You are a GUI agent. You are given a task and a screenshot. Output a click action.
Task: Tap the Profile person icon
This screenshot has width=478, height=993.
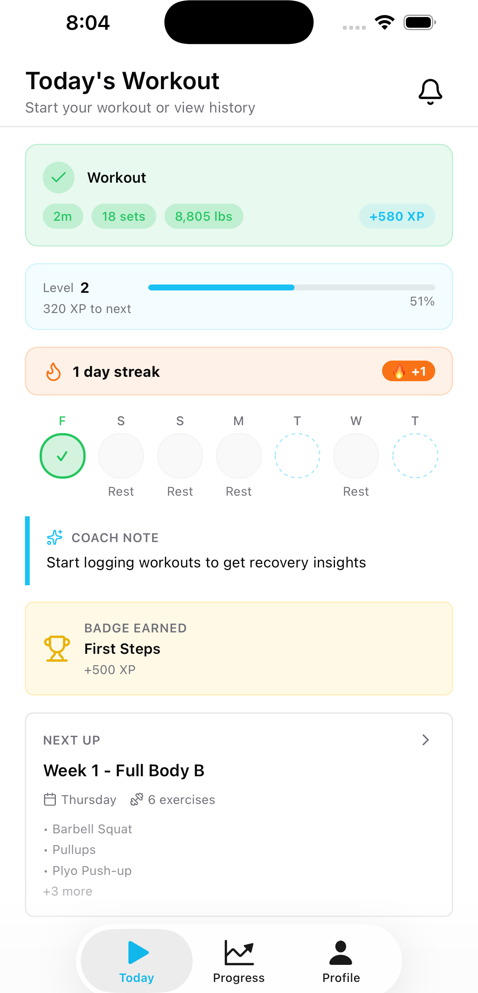(340, 952)
